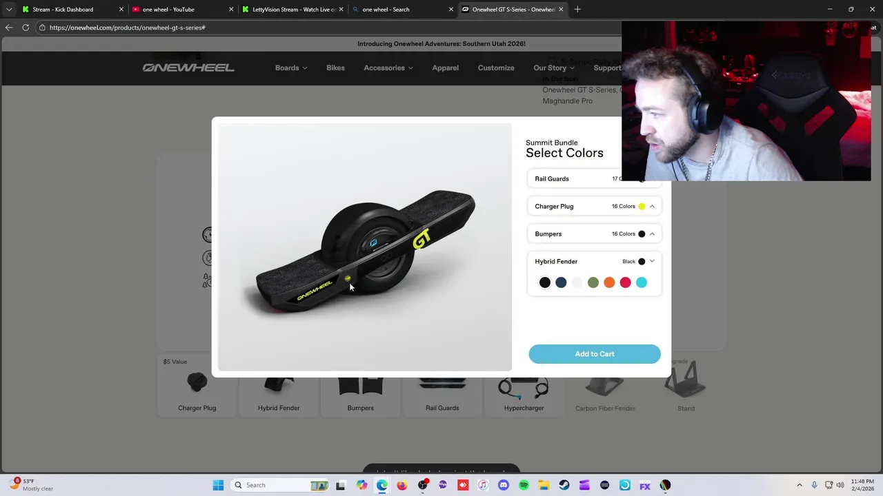Viewport: 883px width, 496px height.
Task: Switch to the one wheel - YouTube tab
Action: [x=181, y=10]
